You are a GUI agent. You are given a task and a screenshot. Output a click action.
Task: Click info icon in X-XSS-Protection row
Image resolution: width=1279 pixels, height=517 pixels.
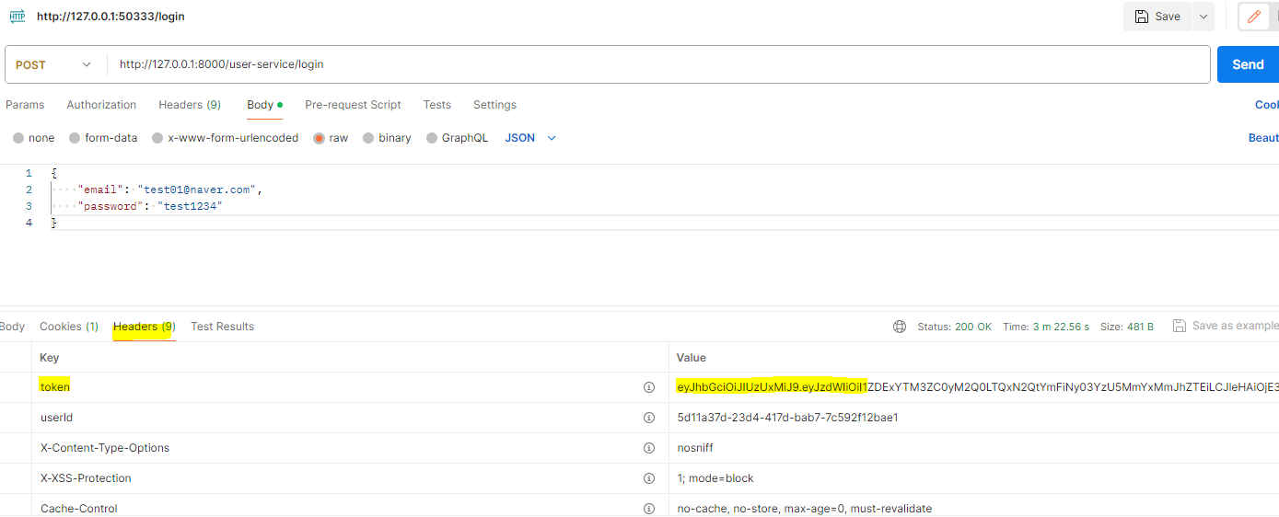649,478
